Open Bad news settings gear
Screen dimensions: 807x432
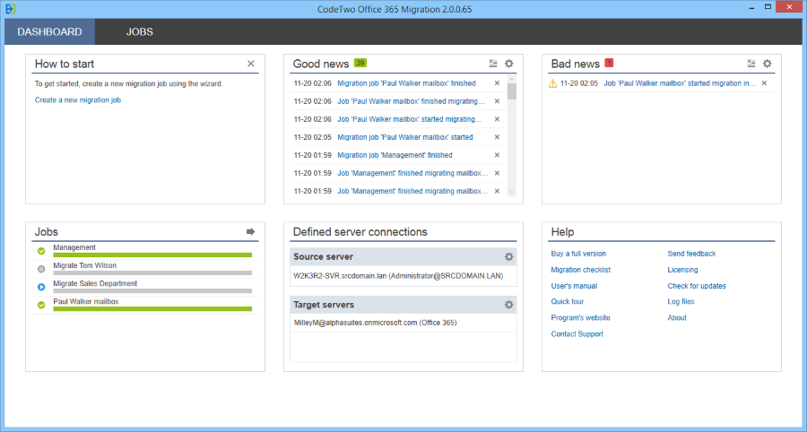click(768, 64)
